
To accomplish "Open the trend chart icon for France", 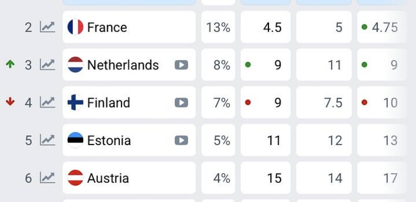I will [47, 27].
